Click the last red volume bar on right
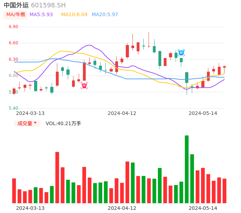 click(x=224, y=191)
